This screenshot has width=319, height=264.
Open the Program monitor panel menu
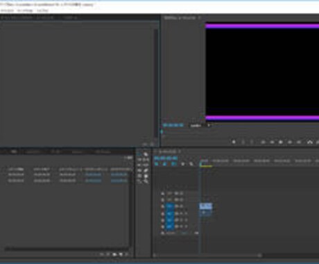pos(200,17)
